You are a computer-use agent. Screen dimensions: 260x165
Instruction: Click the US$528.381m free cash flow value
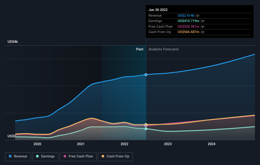tap(188, 26)
